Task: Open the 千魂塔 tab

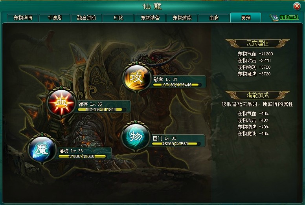Action: point(55,18)
